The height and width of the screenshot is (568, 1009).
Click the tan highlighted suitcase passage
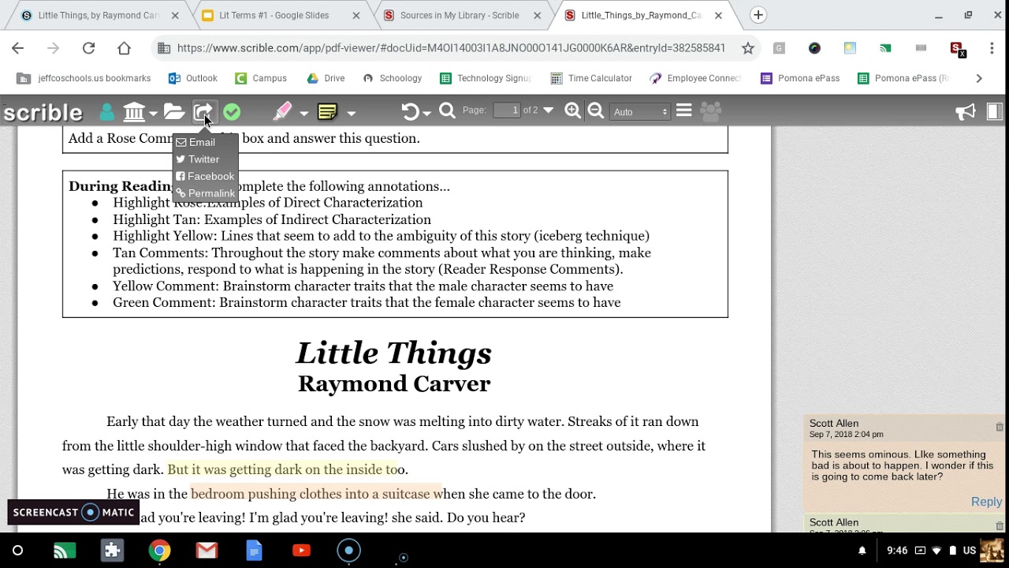(316, 494)
